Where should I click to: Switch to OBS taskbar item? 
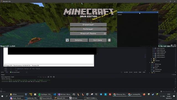(x=90, y=98)
